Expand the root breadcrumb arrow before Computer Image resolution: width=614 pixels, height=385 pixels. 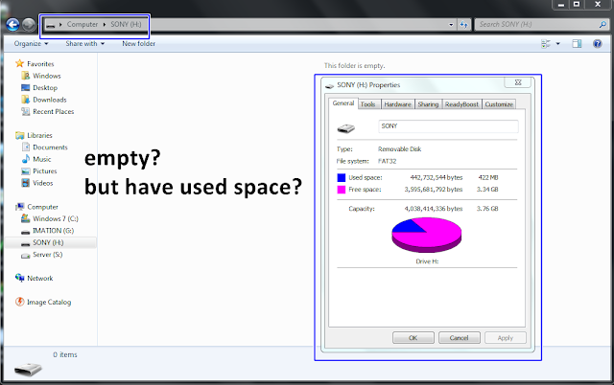click(x=60, y=24)
